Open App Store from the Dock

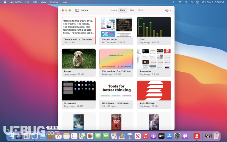[x=169, y=136]
